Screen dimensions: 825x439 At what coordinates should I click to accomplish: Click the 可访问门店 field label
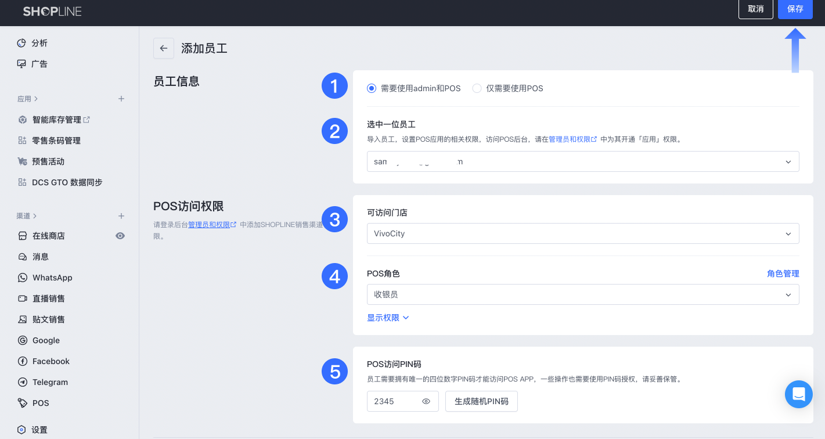[387, 213]
